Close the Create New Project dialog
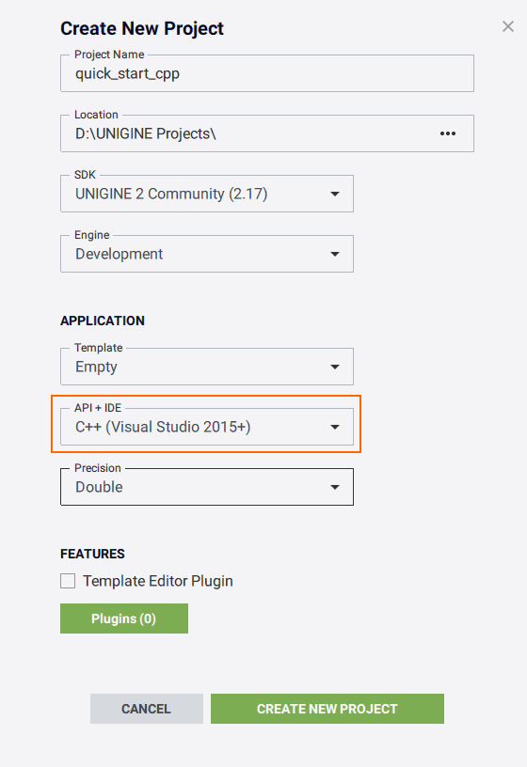The height and width of the screenshot is (767, 527). tap(508, 26)
